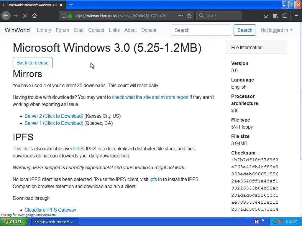
Task: Open the Links nav item
Action: pos(114,30)
